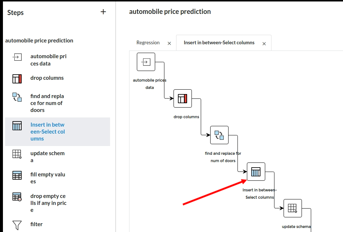Open Insert in between-Select columns tab
This screenshot has height=232, width=343.
click(x=219, y=43)
